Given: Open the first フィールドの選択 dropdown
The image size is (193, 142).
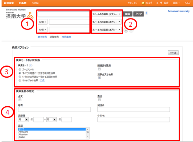Looking at the screenshot, I should tap(106, 14).
